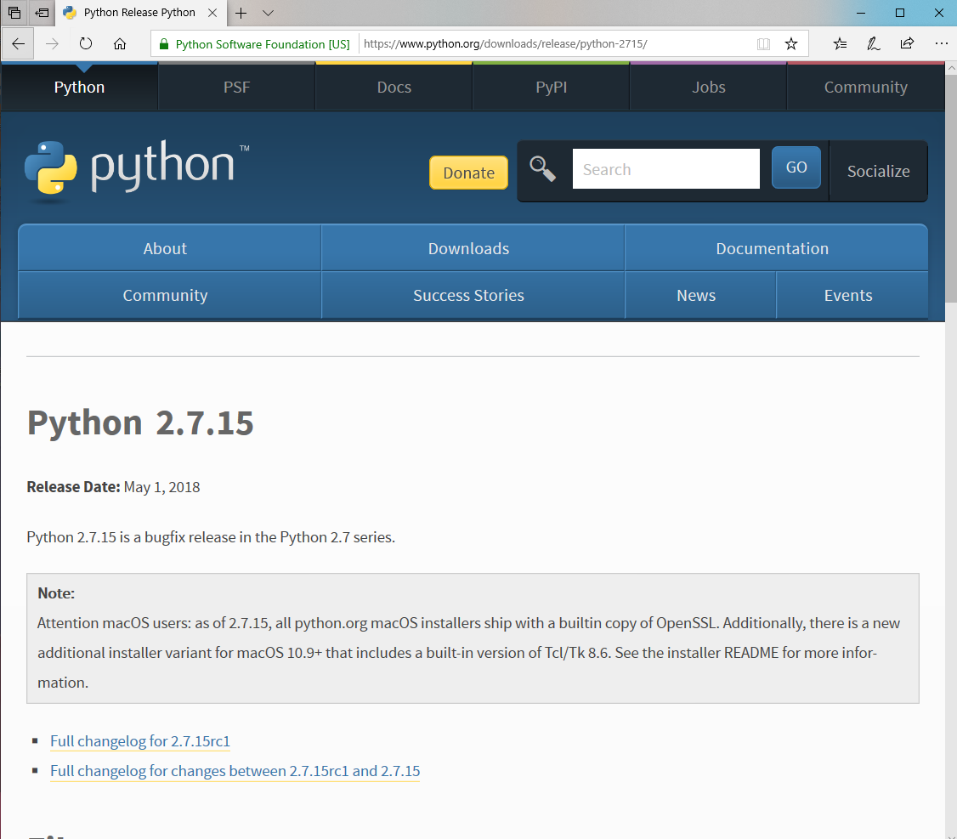Maximize the browser window
The image size is (957, 839).
click(x=899, y=13)
